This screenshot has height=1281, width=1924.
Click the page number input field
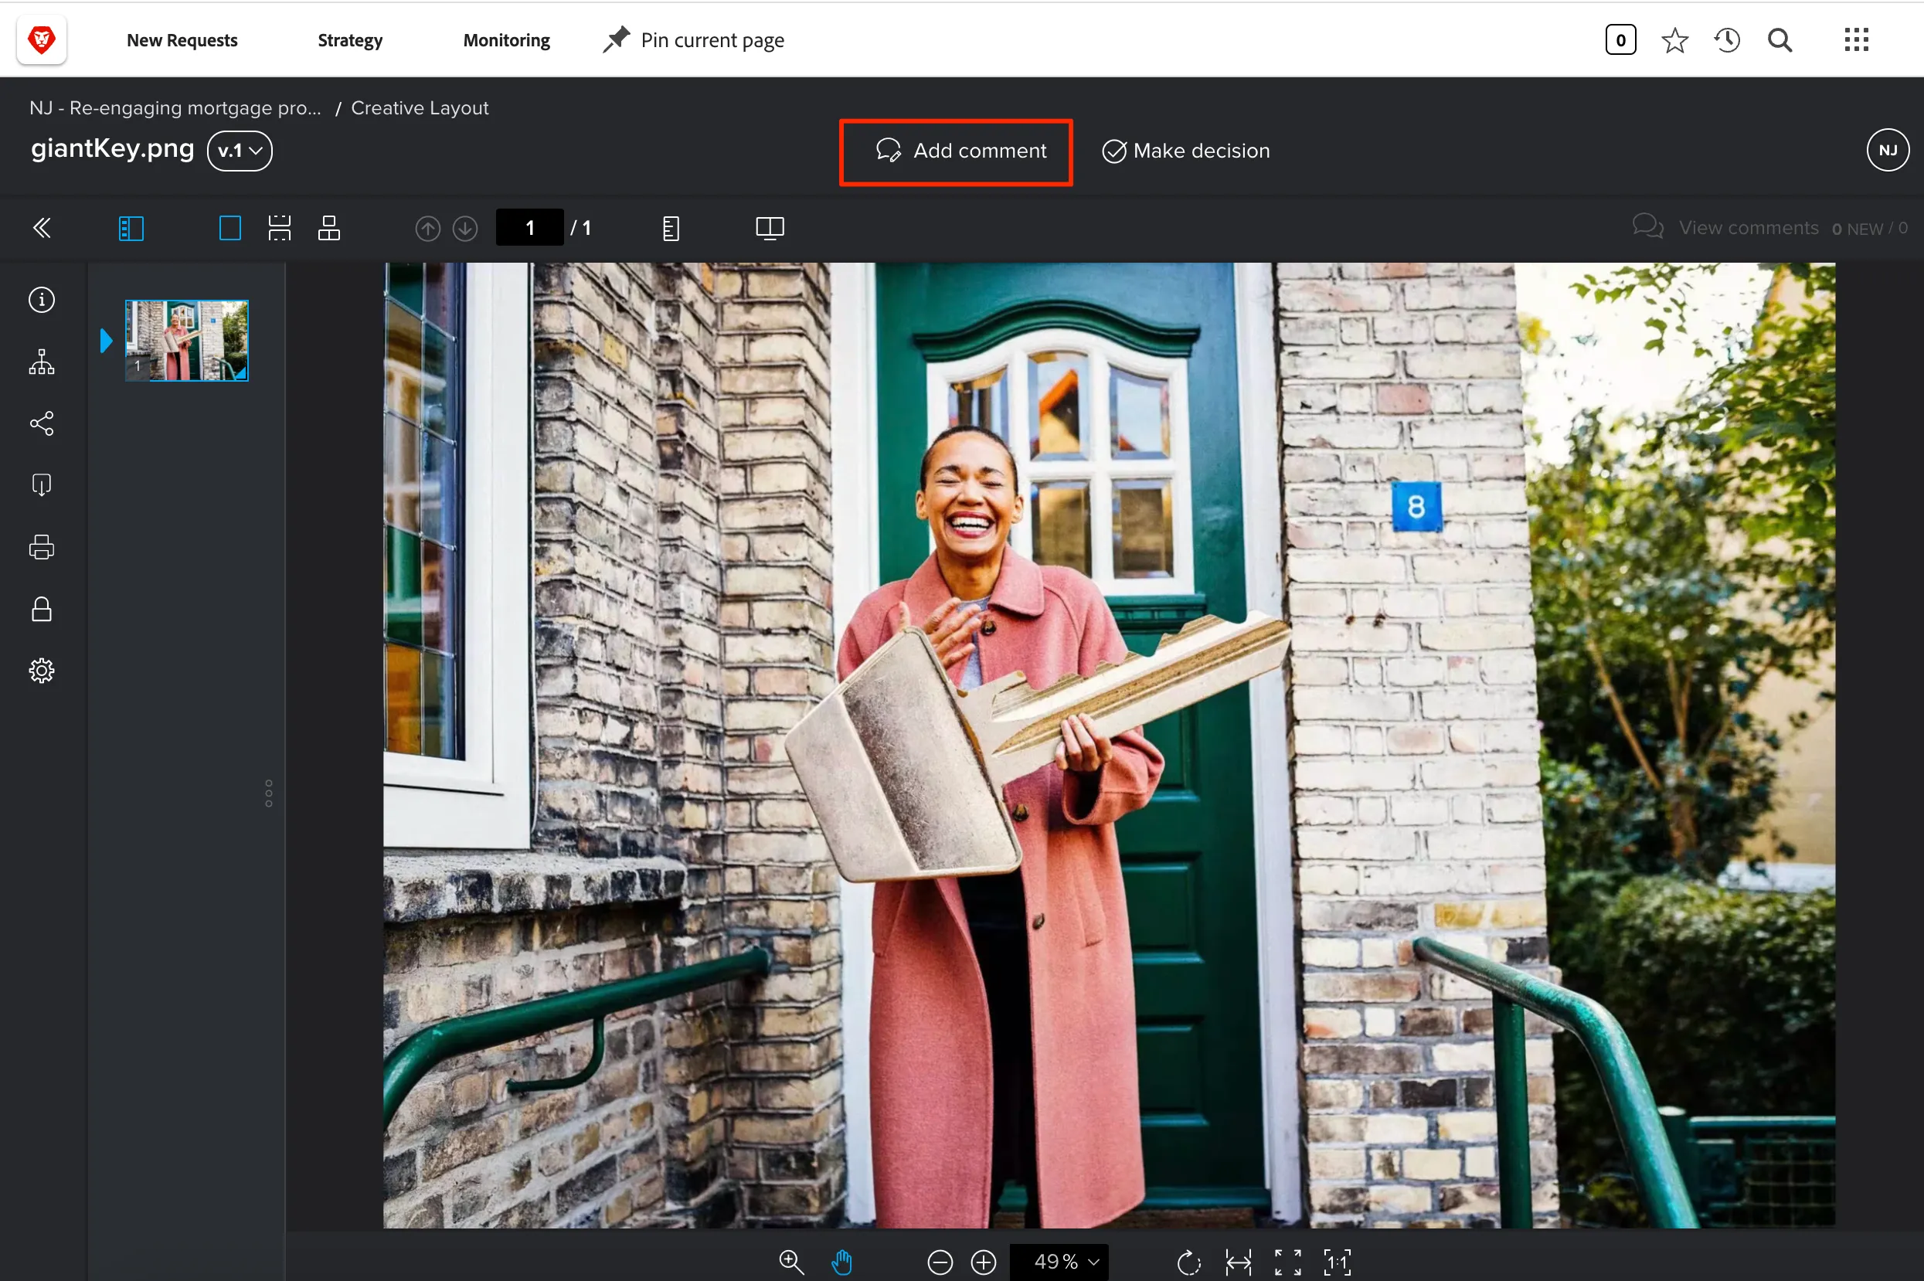[529, 228]
